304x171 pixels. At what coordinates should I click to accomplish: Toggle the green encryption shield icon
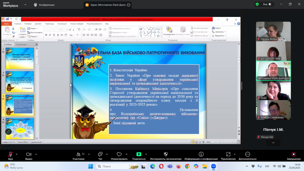[257, 4]
